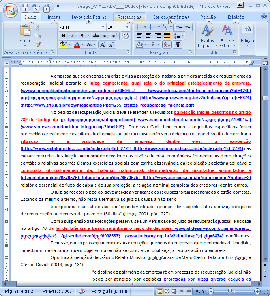Align text to the left

(139, 36)
